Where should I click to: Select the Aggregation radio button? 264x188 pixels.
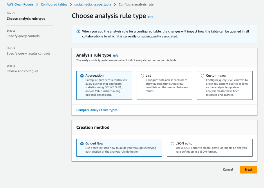(82, 76)
